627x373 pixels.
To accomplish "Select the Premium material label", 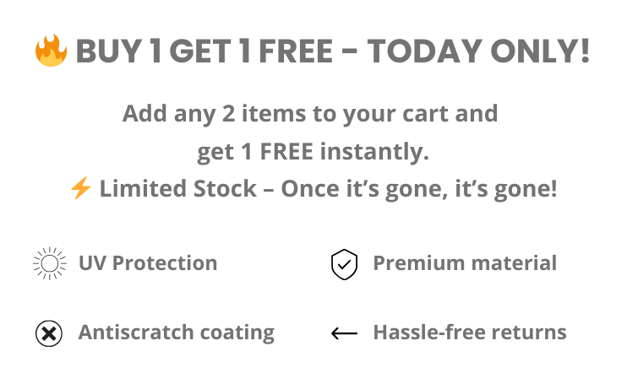I will [465, 263].
